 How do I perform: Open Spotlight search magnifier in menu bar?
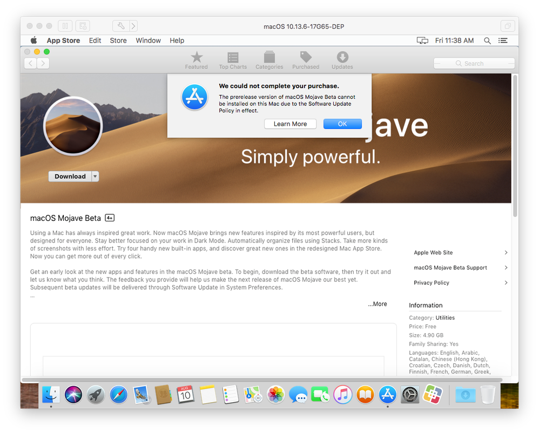(487, 40)
